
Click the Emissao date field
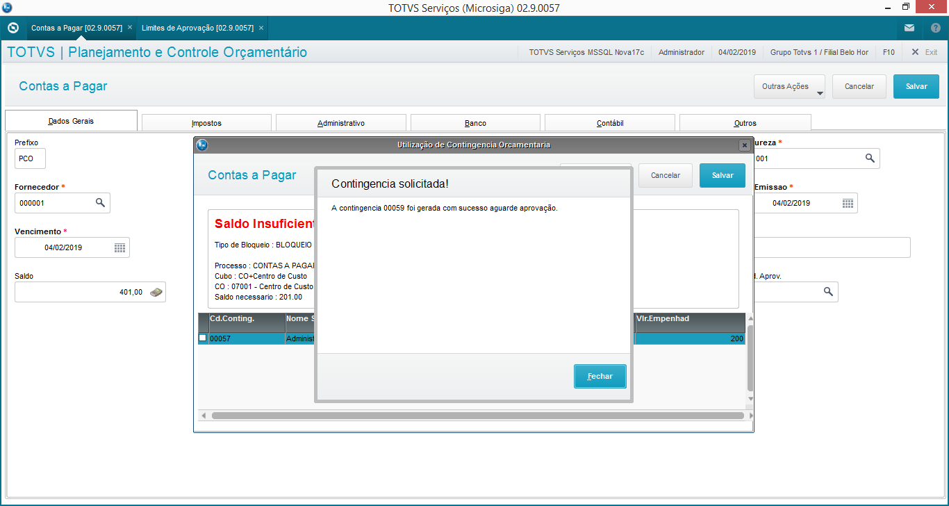click(806, 203)
